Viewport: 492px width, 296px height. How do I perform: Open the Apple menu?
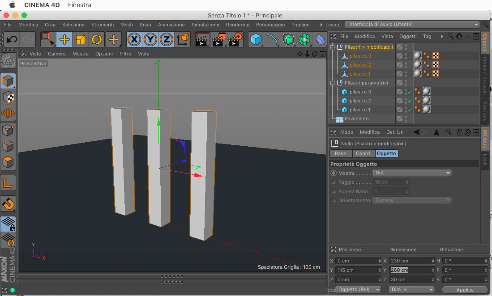coord(12,5)
